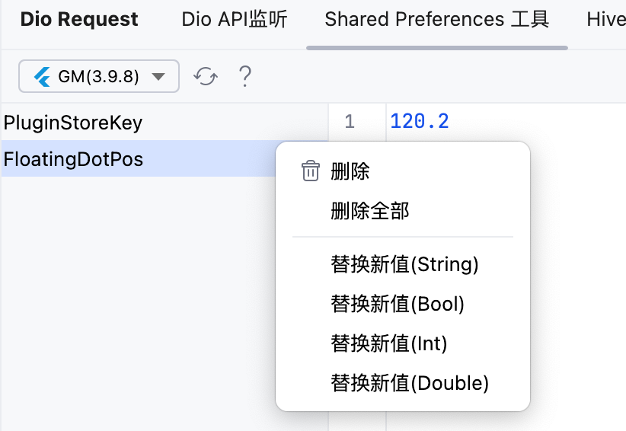Click the 120.2 value in editor
Viewport: 626px width, 431px height.
(x=420, y=121)
